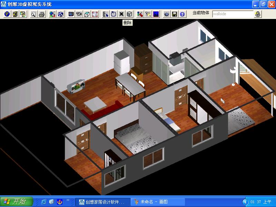Click the video camera icon
This screenshot has height=207, width=276.
click(x=79, y=14)
